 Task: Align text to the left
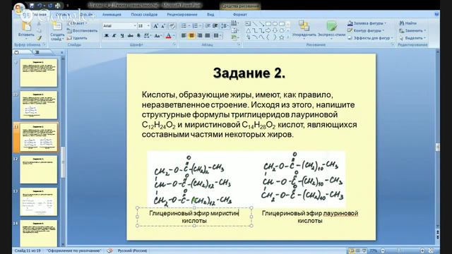[184, 36]
